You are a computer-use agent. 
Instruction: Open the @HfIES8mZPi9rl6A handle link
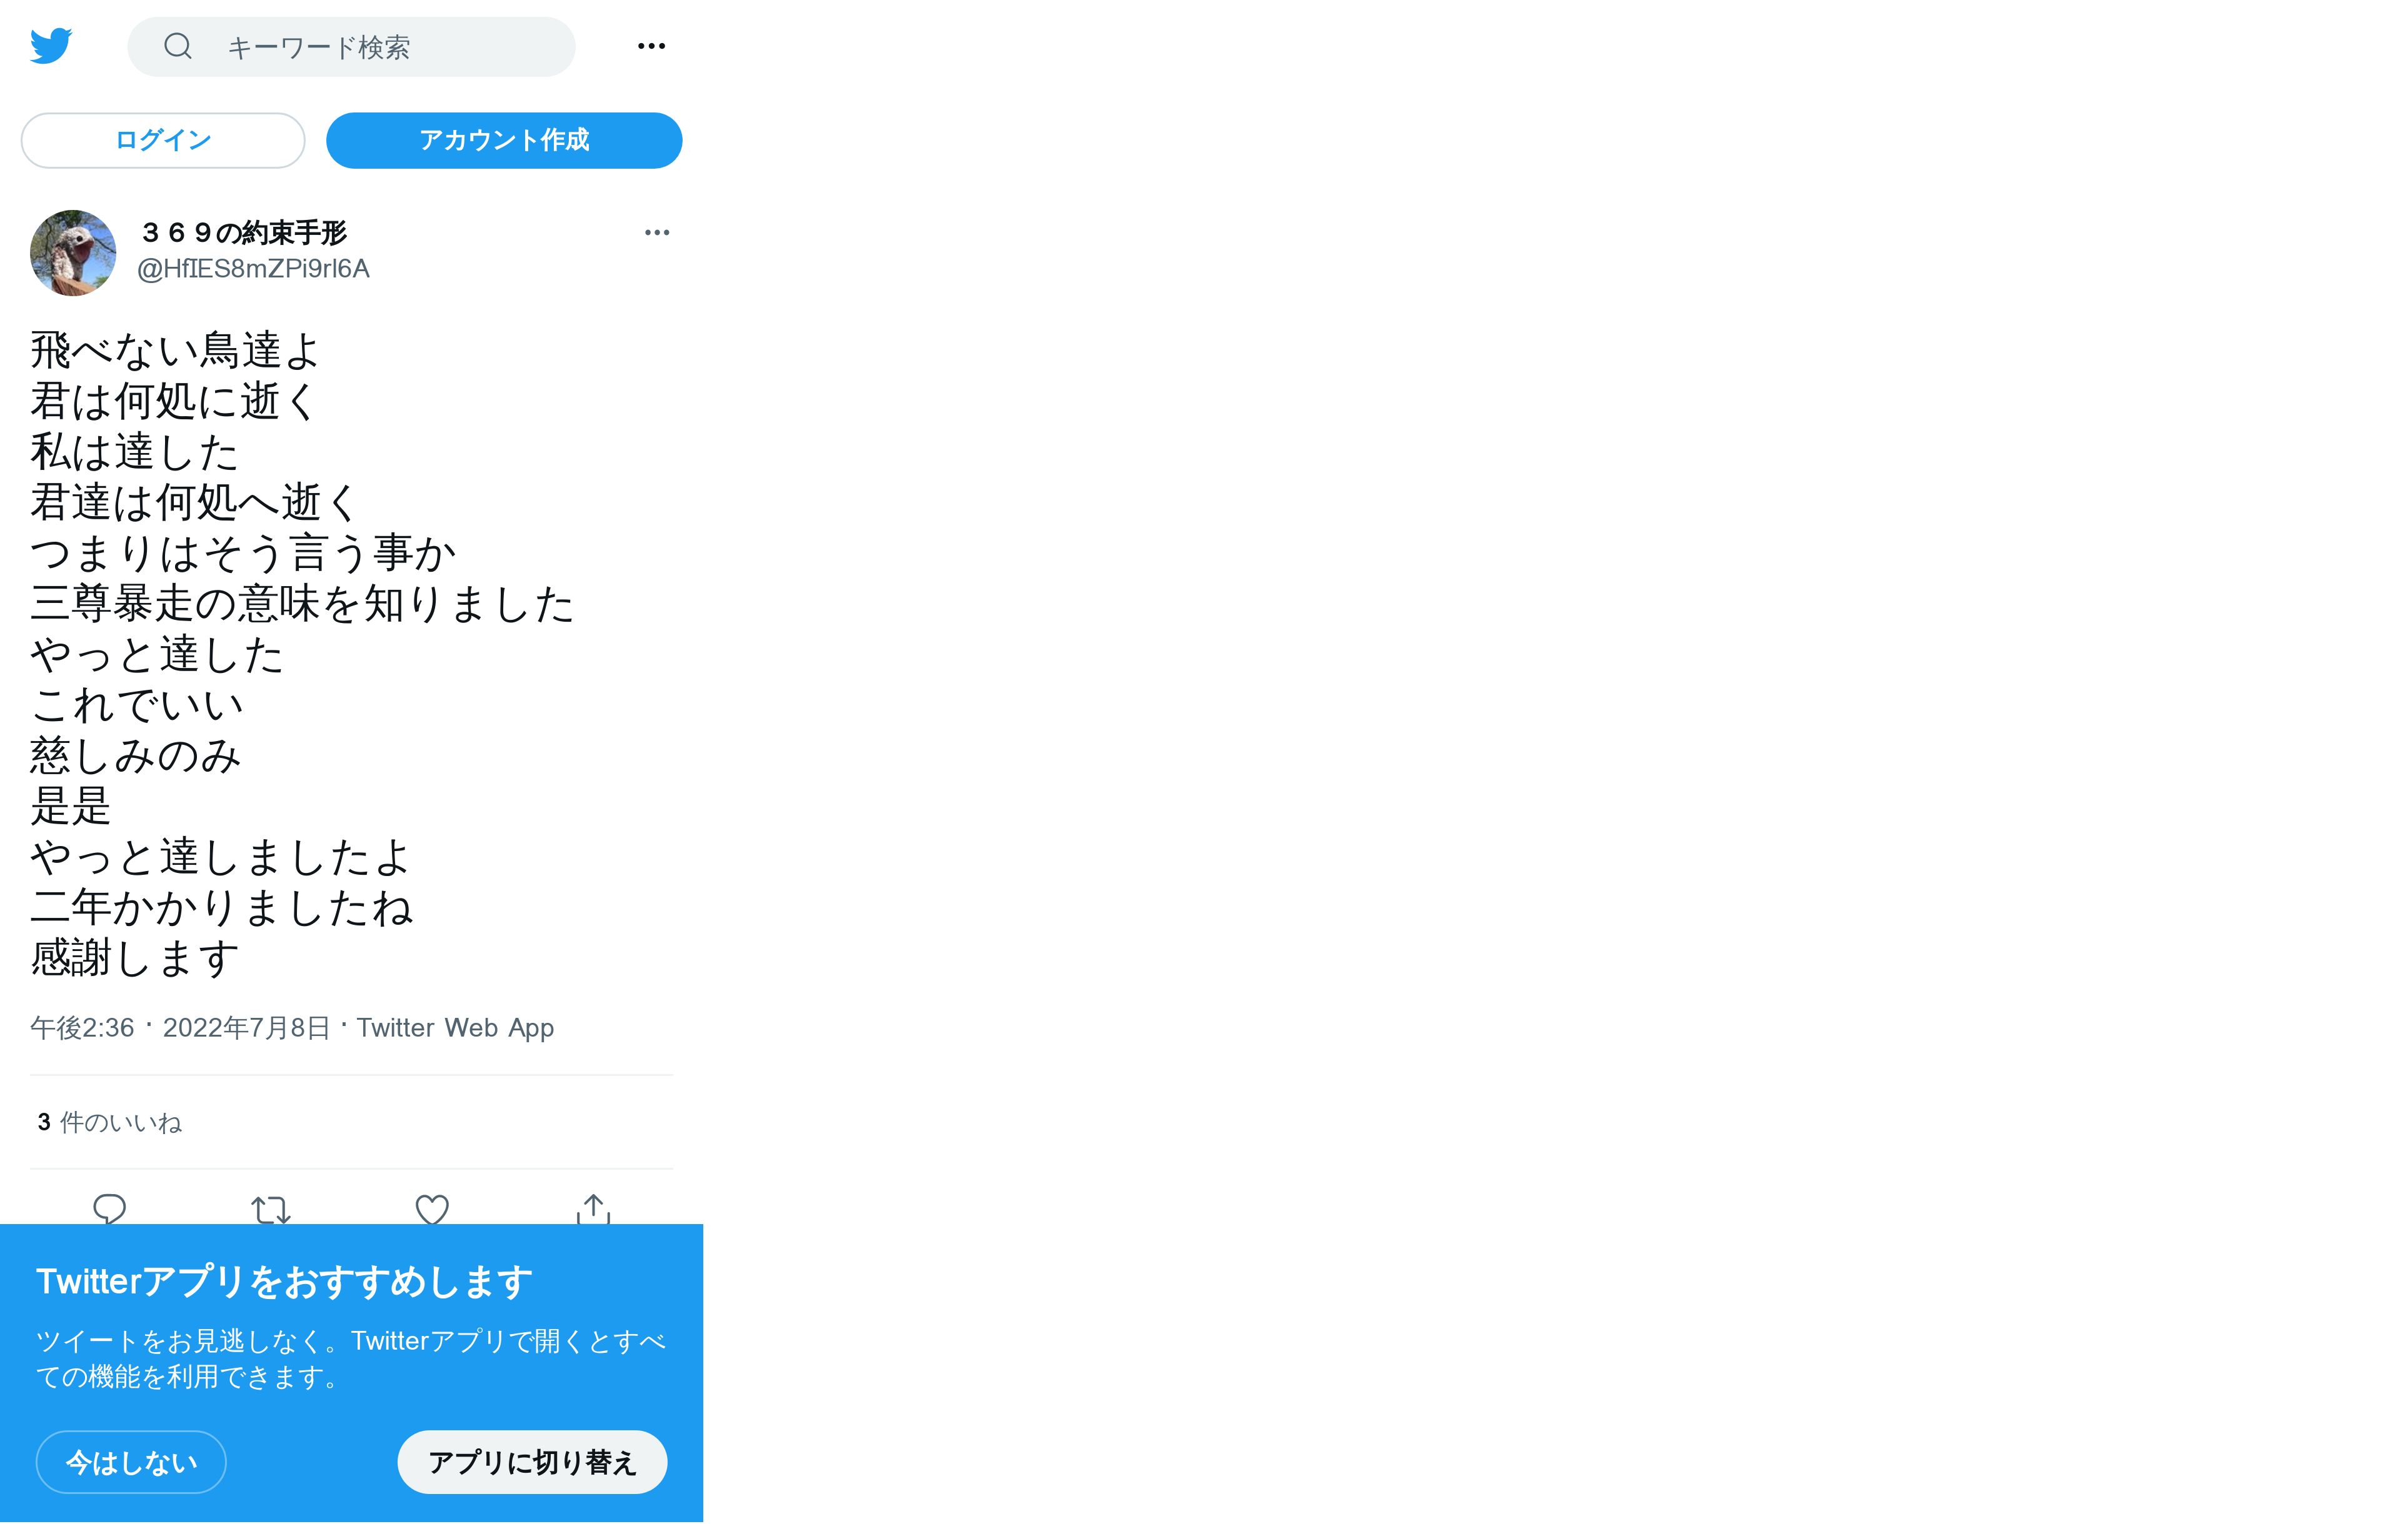point(253,269)
